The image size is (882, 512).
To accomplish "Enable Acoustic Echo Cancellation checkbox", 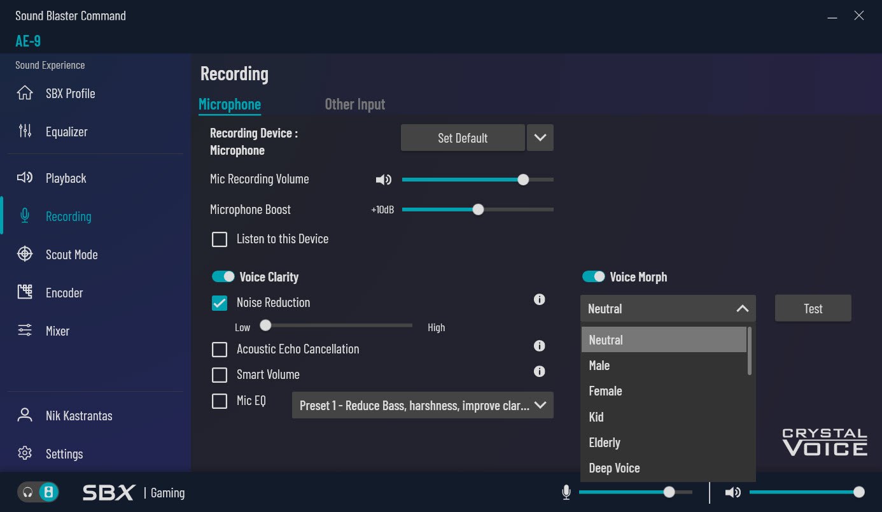I will pyautogui.click(x=220, y=350).
